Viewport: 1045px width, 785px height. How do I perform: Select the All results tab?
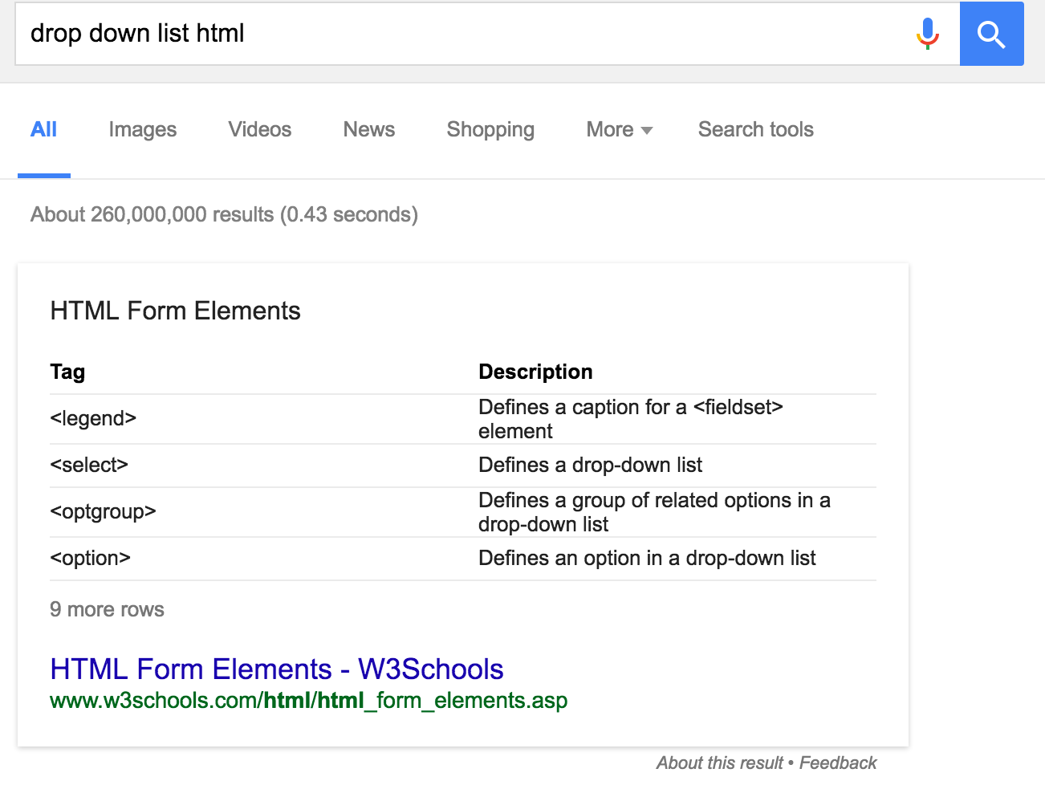tap(43, 130)
